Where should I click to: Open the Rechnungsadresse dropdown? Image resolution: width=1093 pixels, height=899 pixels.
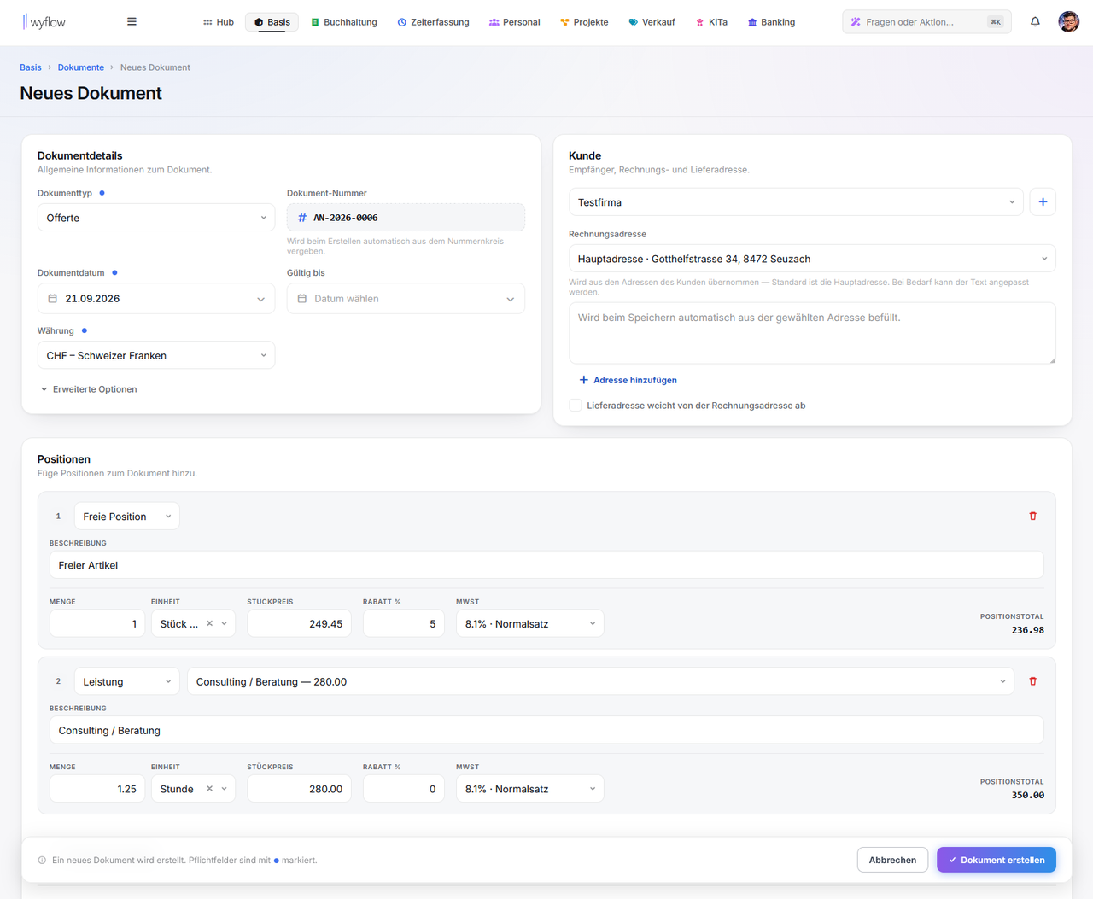(x=812, y=259)
